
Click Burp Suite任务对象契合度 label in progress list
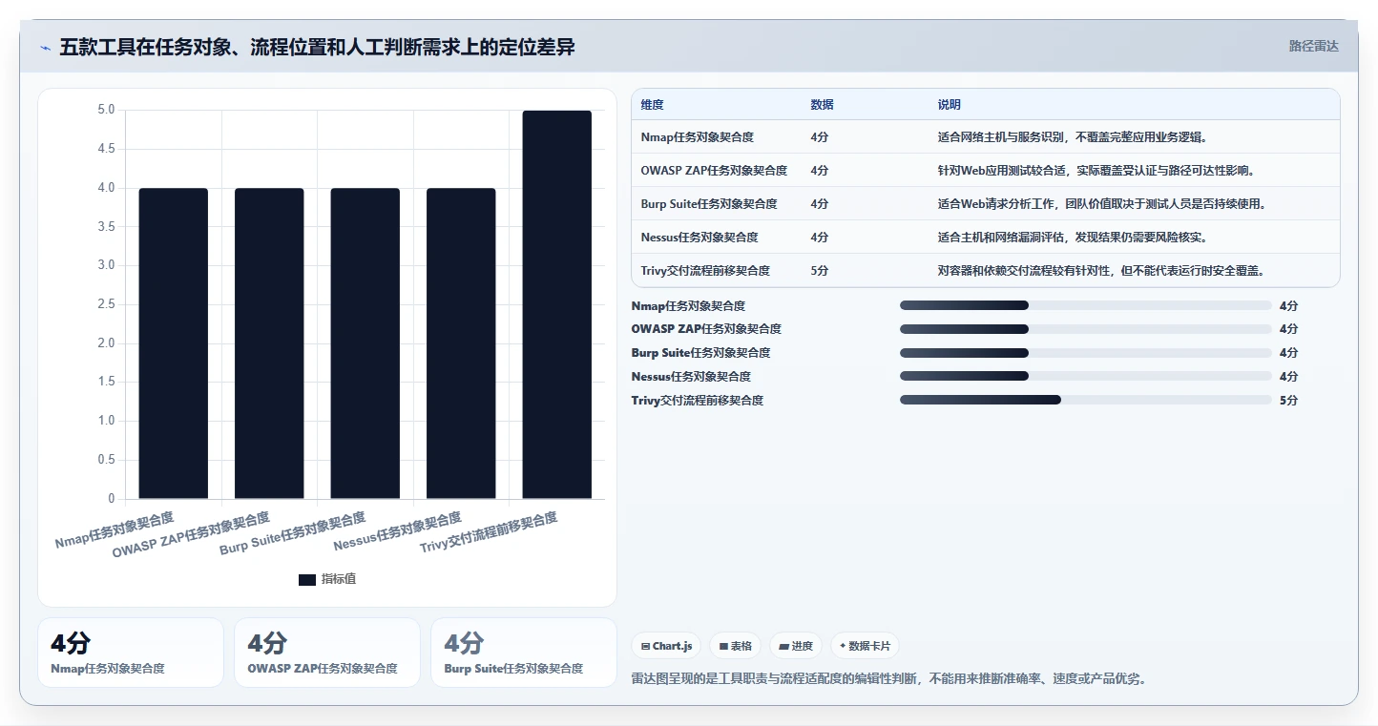click(700, 353)
